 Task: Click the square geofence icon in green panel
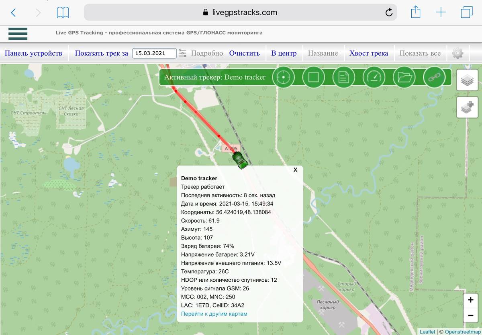[314, 77]
